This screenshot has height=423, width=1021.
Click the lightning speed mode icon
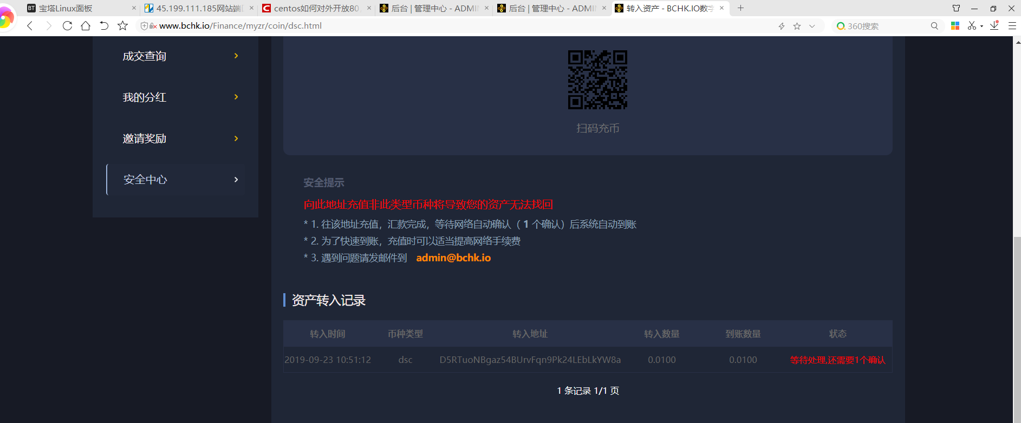782,26
